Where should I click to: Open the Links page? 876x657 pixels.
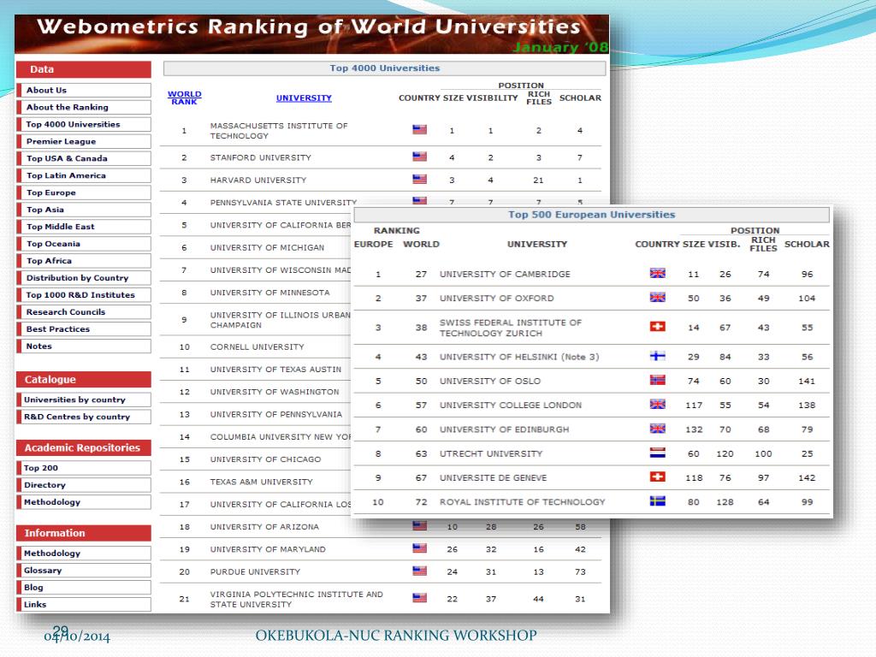pyautogui.click(x=84, y=605)
